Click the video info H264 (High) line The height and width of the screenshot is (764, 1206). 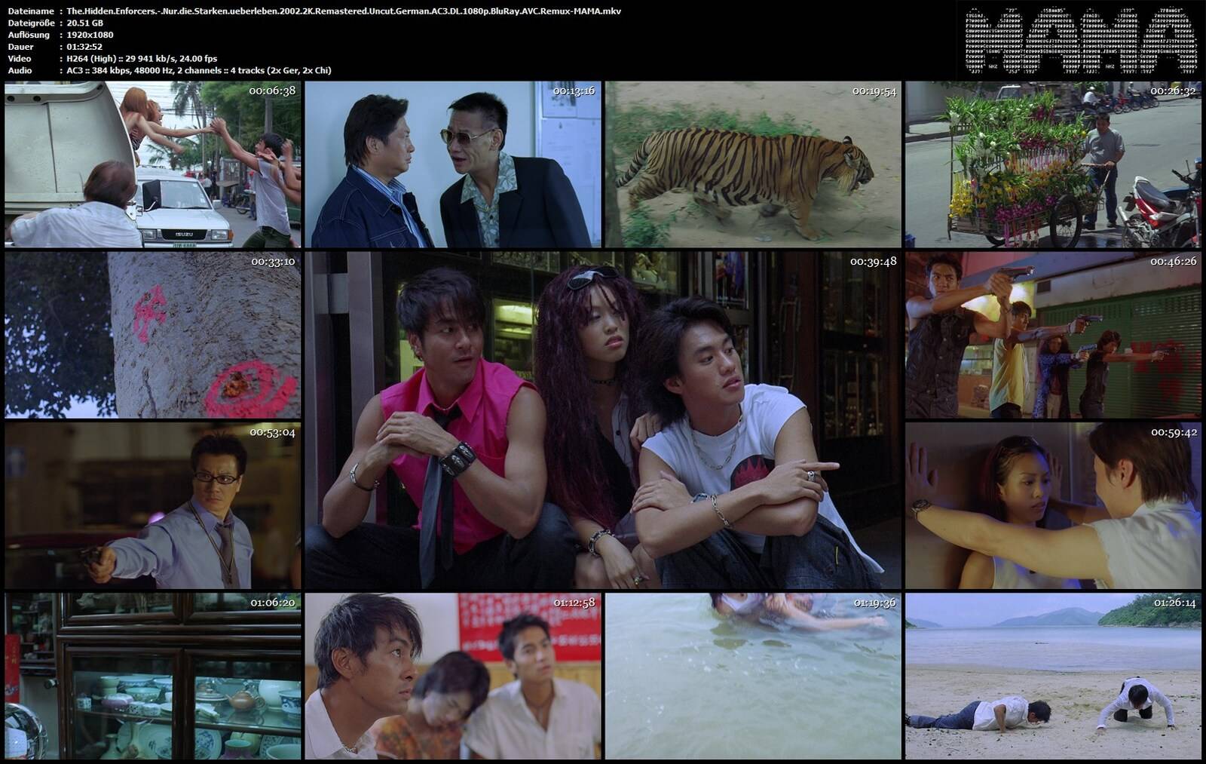[142, 58]
